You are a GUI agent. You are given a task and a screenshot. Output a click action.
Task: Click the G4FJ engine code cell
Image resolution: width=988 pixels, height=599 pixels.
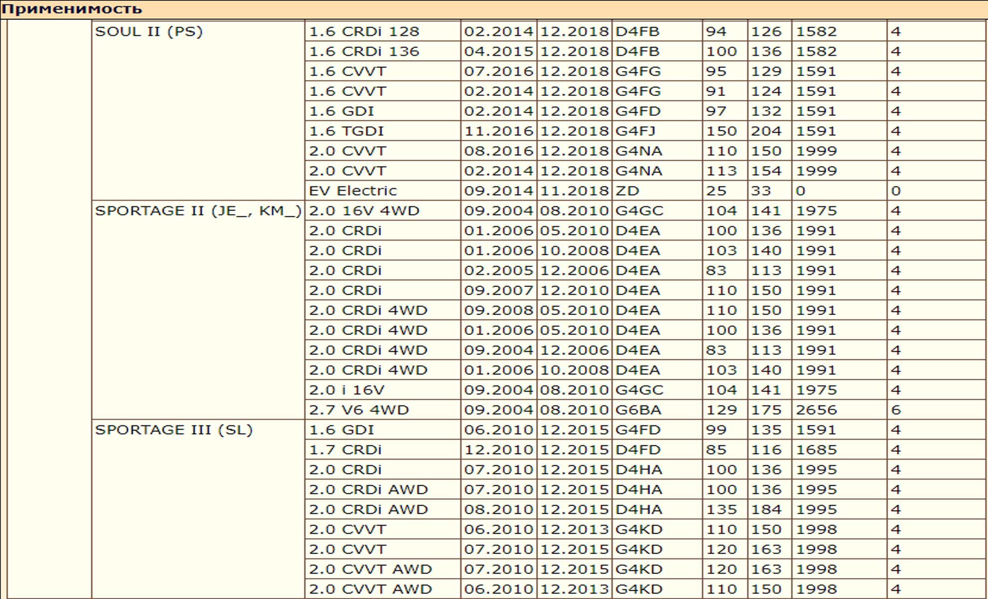pyautogui.click(x=657, y=131)
